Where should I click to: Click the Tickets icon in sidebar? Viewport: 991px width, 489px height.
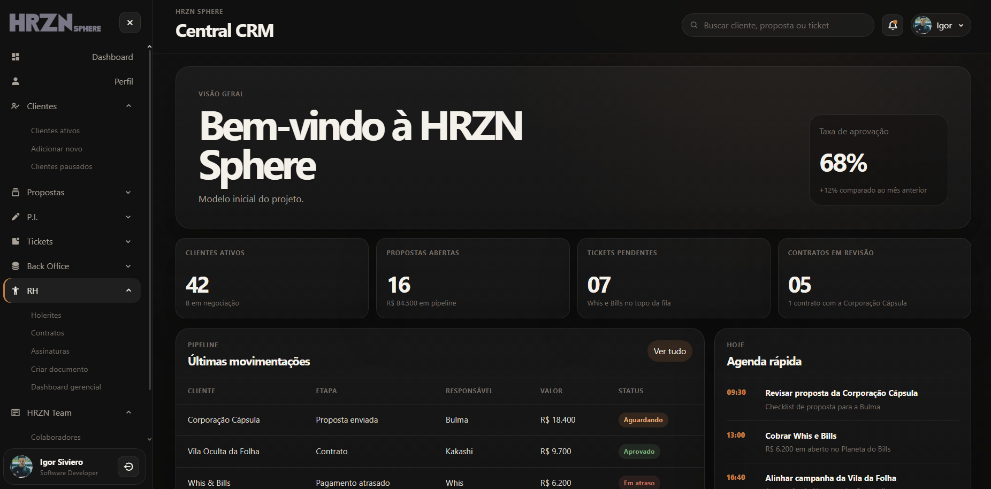pyautogui.click(x=16, y=241)
